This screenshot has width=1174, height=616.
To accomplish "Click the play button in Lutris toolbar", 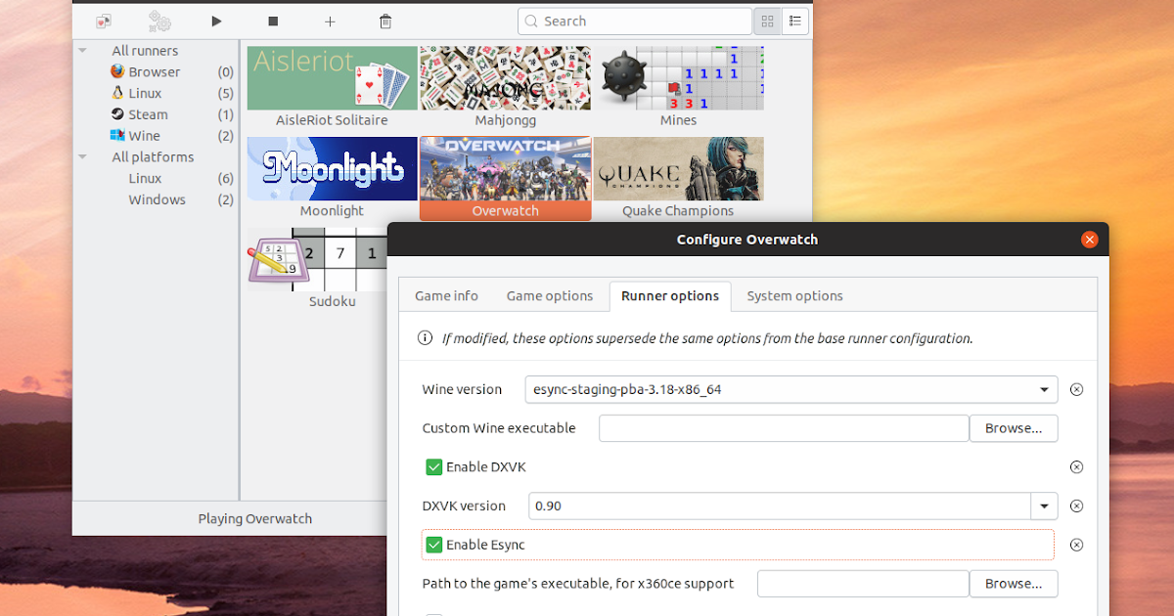I will [x=216, y=21].
